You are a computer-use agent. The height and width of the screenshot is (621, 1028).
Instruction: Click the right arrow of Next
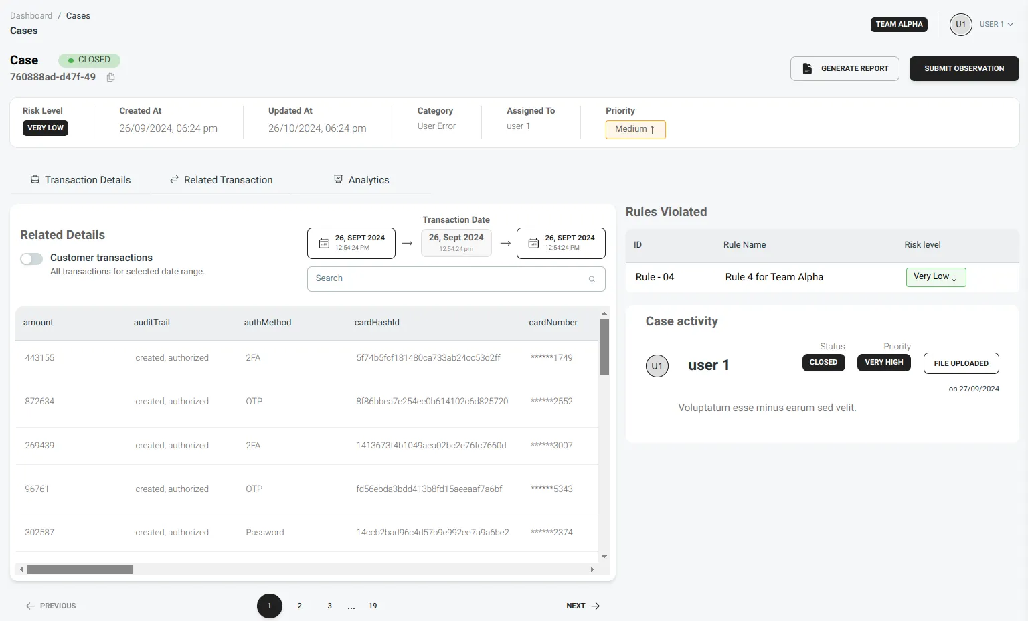tap(596, 606)
